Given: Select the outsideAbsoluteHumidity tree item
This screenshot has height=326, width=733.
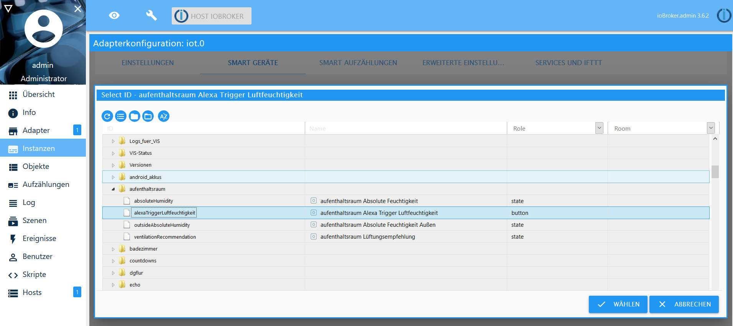Looking at the screenshot, I should [x=162, y=225].
